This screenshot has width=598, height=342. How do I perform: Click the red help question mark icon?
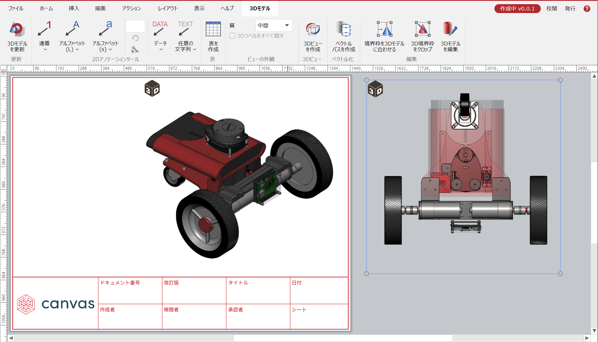point(587,9)
